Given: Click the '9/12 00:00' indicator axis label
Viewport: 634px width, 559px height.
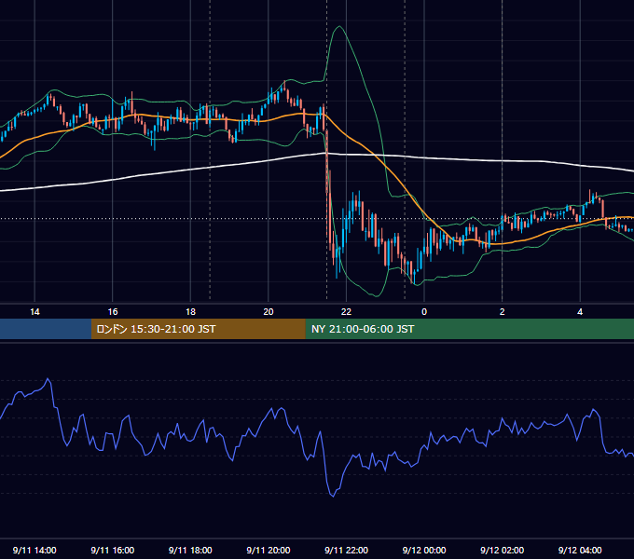Looking at the screenshot, I should pos(424,550).
